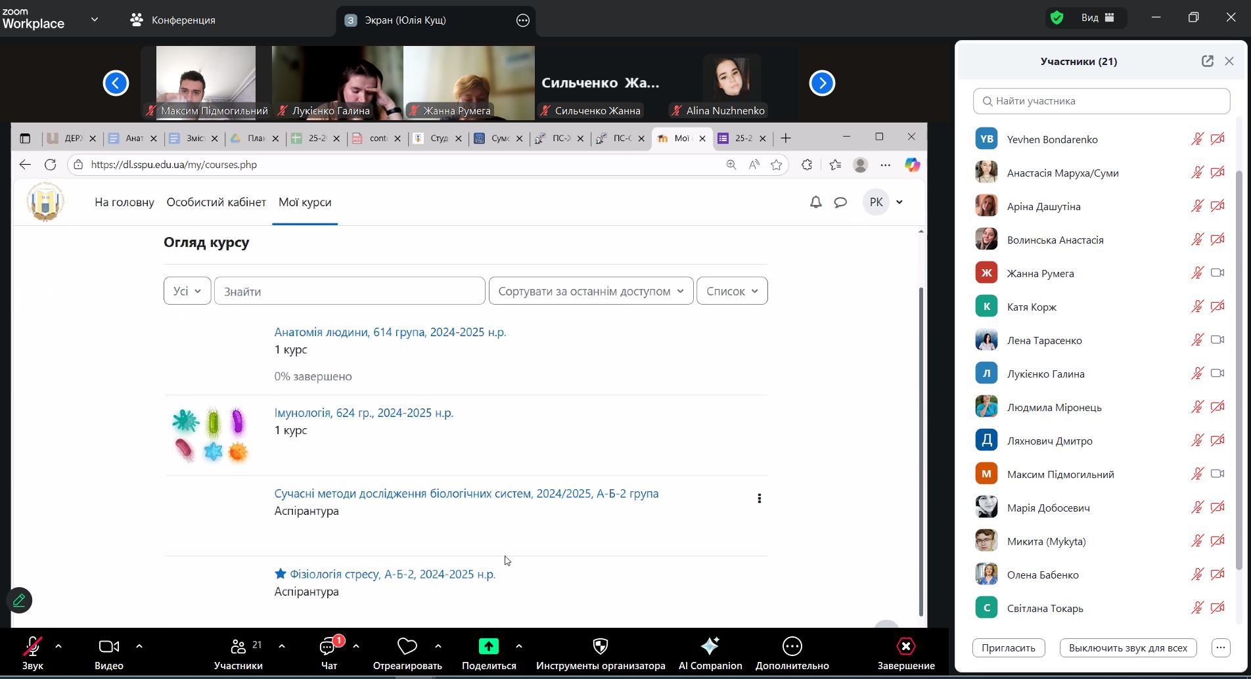Click the React heart icon
The width and height of the screenshot is (1251, 679).
[407, 647]
